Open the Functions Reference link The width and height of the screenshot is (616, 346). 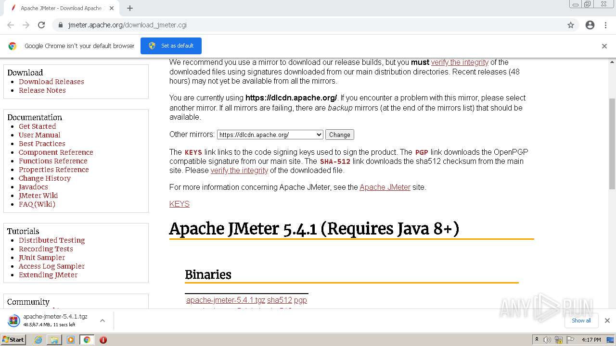tap(53, 161)
